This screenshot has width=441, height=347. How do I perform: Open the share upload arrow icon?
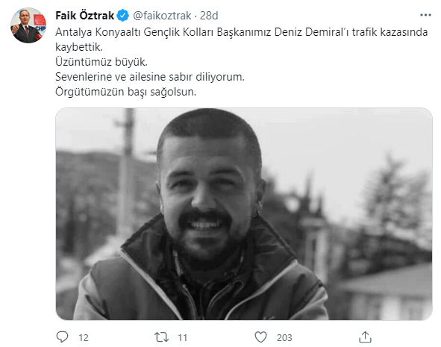(365, 337)
